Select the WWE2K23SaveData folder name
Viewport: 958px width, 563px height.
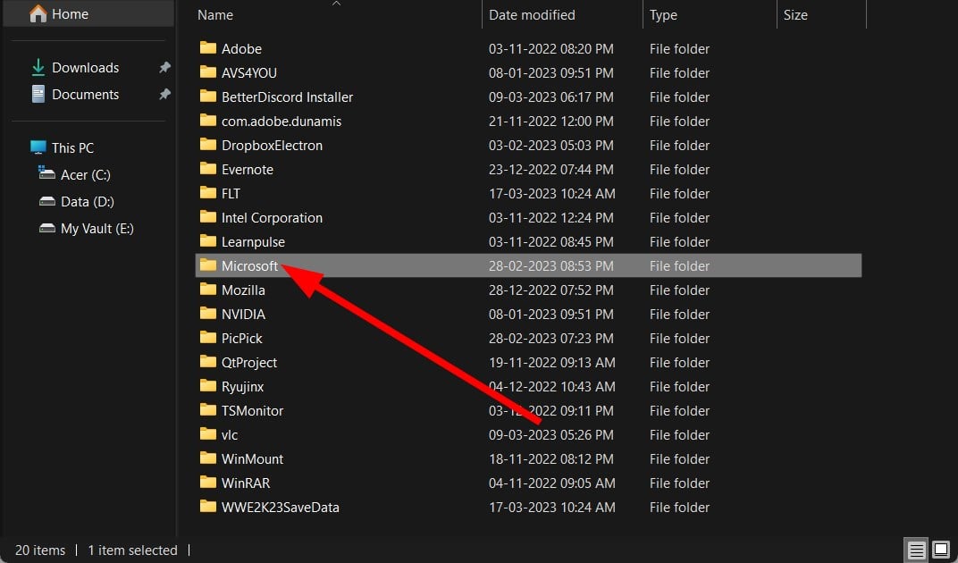coord(280,508)
